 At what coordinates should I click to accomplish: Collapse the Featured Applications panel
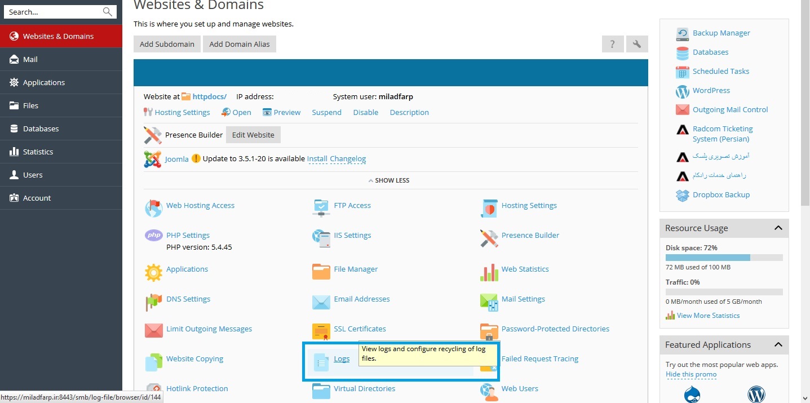tap(778, 345)
